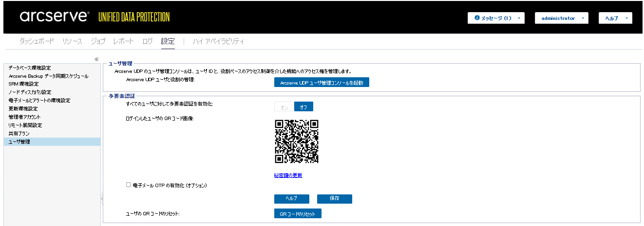Switch to the ログ tab

[148, 41]
